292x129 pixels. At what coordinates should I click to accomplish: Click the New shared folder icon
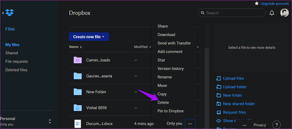point(219,104)
